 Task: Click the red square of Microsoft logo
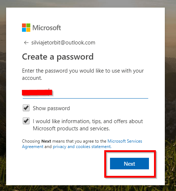[24, 26]
